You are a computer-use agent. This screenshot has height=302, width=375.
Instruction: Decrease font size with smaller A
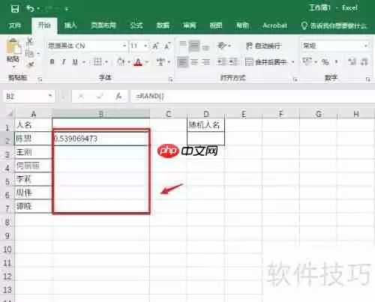(x=167, y=46)
